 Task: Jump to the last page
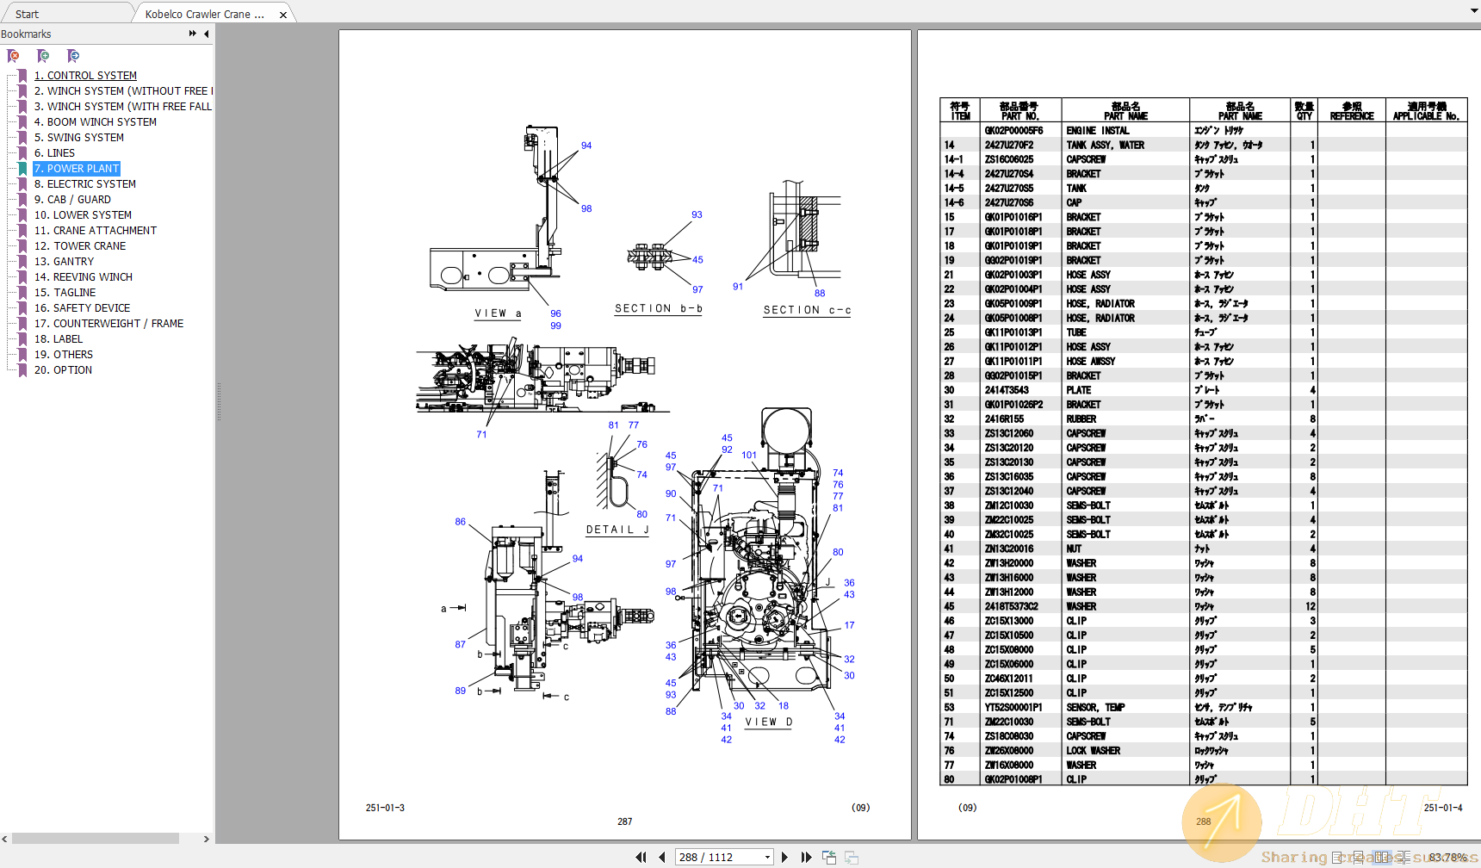pos(806,857)
